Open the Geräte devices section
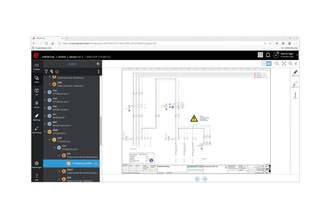This screenshot has width=330, height=220. point(36,104)
